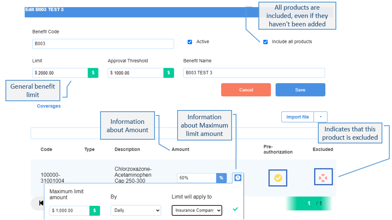Screen dimensions: 392x220
Task: Click the dollar icon beside Approval Threshold
Action: point(168,73)
